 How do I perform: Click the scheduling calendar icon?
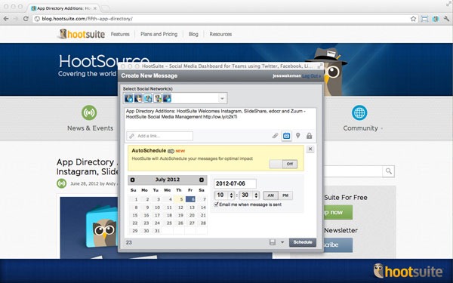286,136
